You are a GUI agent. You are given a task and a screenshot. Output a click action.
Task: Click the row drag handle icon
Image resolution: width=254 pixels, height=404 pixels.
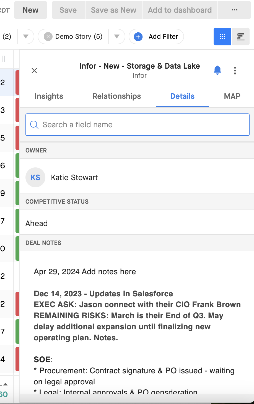tap(4, 59)
